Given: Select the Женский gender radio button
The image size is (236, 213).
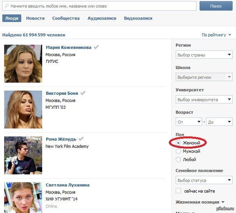Looking at the screenshot, I should 179,143.
